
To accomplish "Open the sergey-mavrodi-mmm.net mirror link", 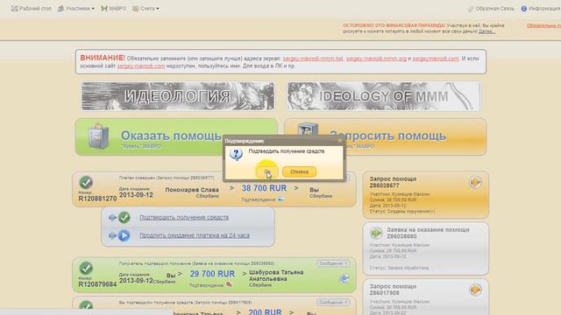I will [313, 59].
